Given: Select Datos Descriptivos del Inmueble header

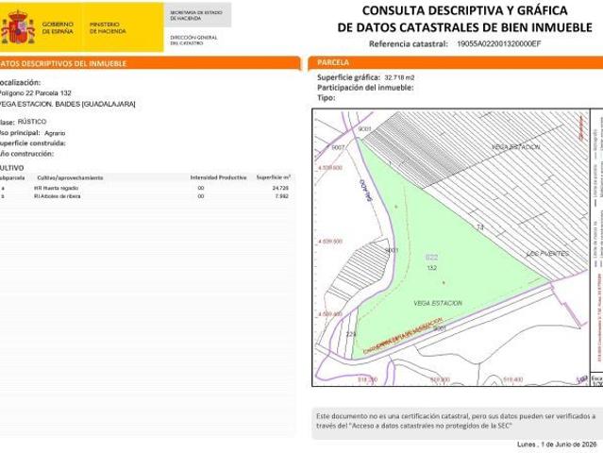Looking at the screenshot, I should (150, 63).
